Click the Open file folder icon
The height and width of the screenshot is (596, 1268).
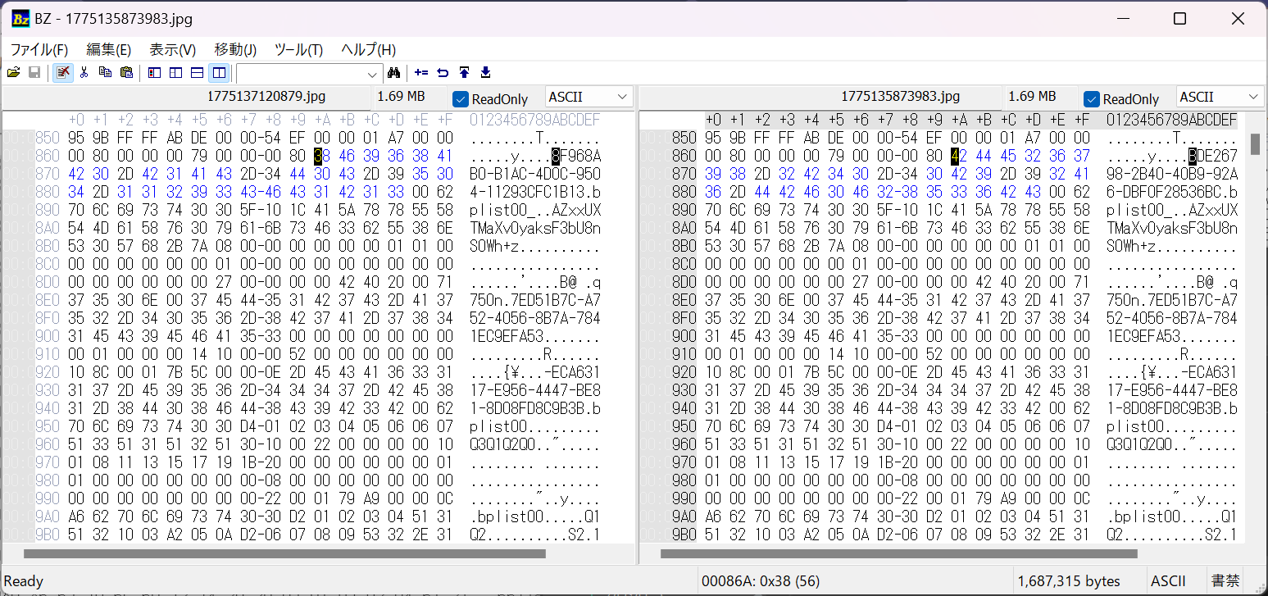(x=13, y=73)
